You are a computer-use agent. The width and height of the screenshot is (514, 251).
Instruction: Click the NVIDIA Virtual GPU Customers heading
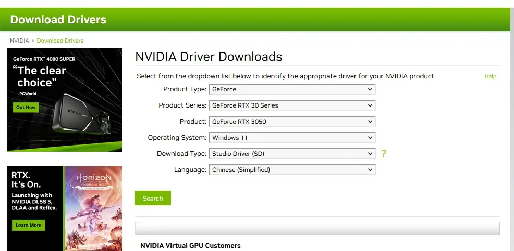pos(190,245)
